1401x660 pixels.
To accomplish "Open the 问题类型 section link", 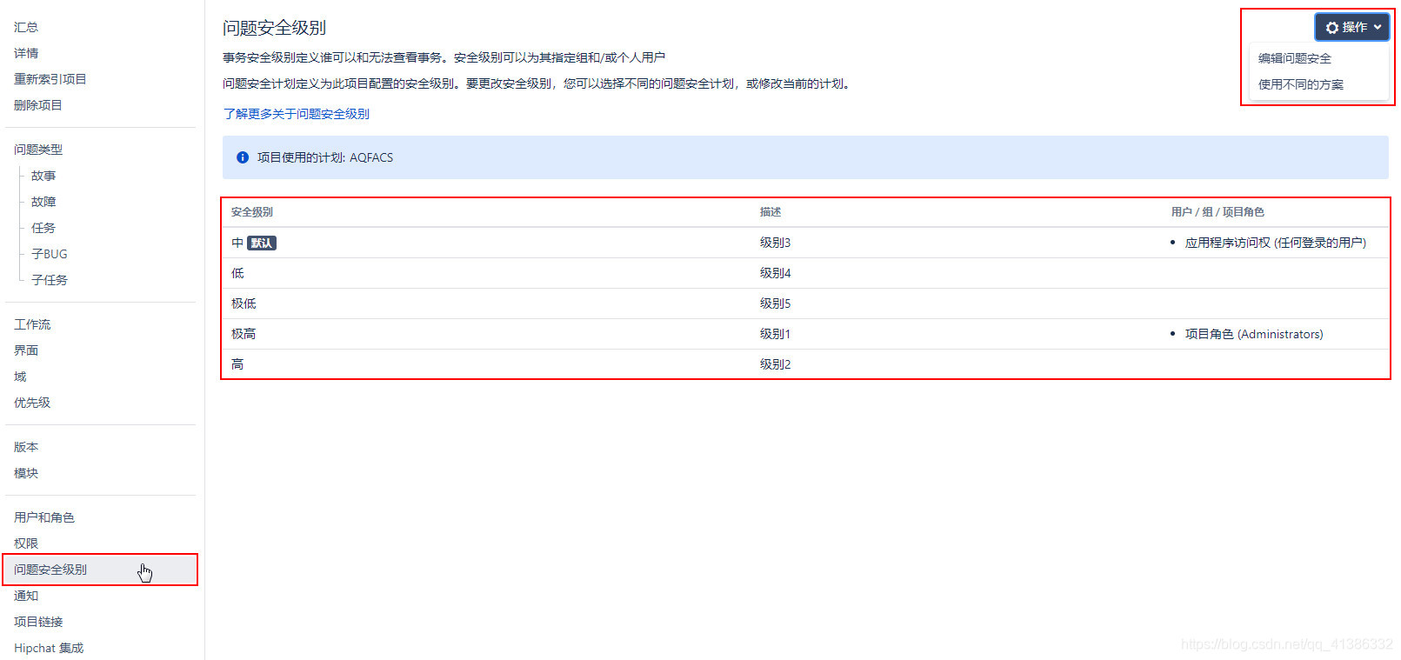I will point(37,150).
